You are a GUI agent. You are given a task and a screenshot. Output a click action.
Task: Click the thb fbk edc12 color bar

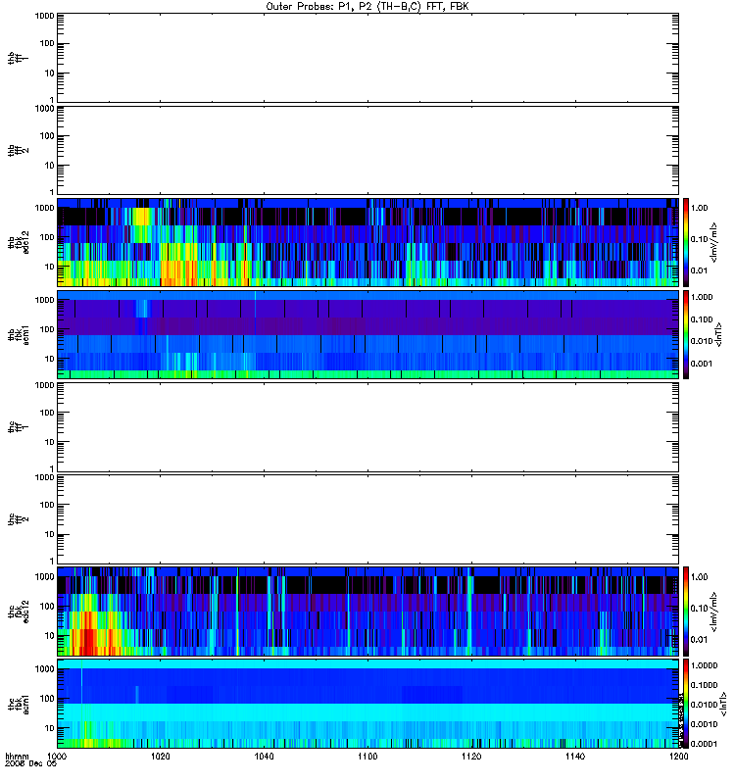685,242
